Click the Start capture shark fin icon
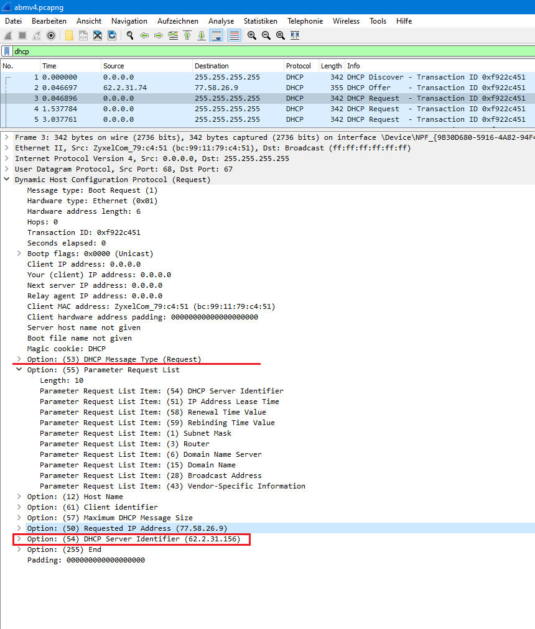535x629 pixels. click(8, 35)
